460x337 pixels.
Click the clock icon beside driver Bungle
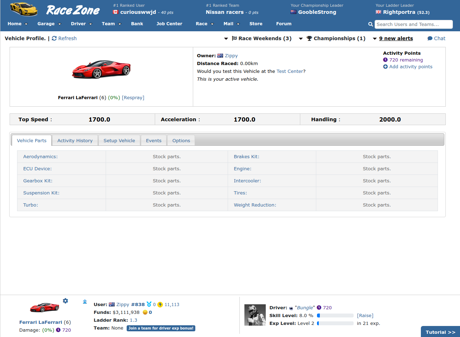pos(319,307)
